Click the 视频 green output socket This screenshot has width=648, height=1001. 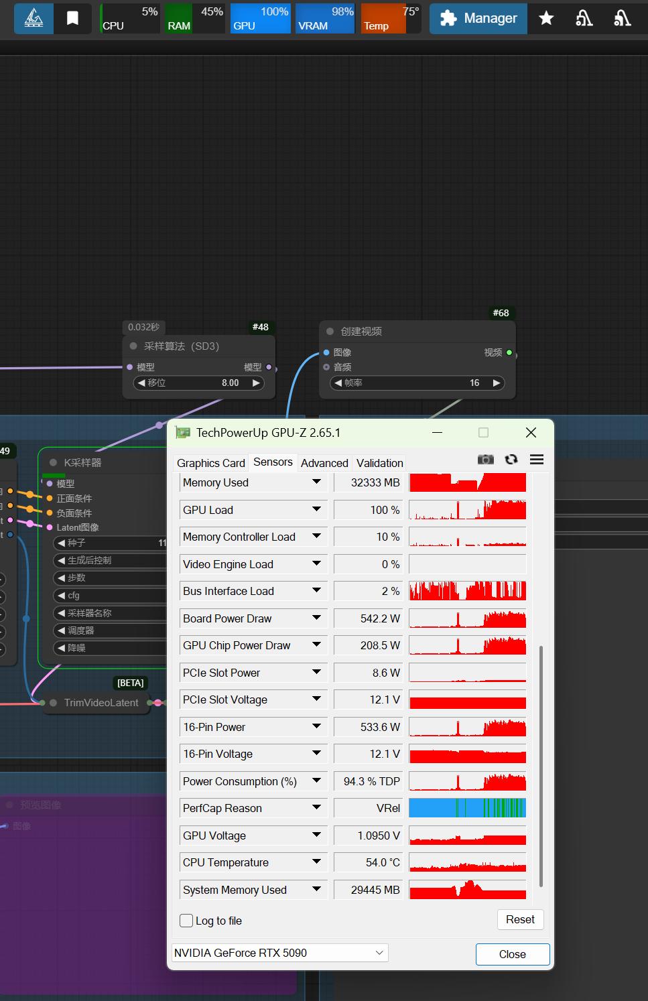pyautogui.click(x=509, y=352)
